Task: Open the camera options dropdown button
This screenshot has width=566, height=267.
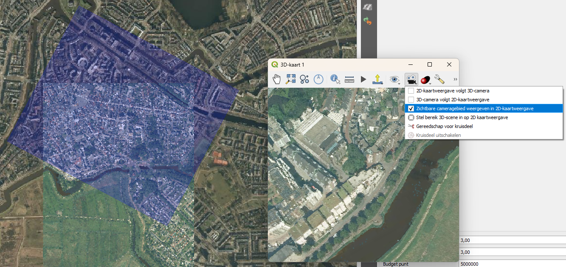Action: click(411, 79)
